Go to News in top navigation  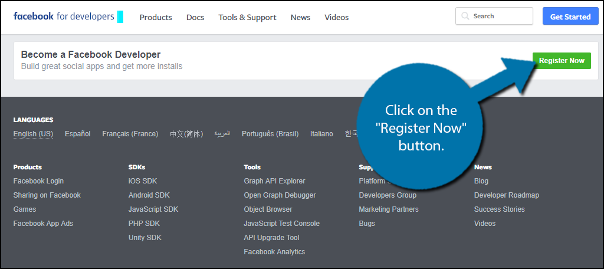300,17
